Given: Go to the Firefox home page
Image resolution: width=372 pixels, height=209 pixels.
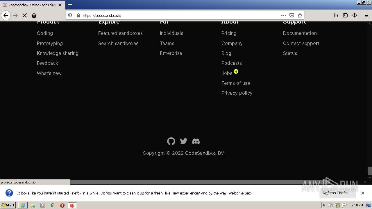Looking at the screenshot, I should coord(34,15).
